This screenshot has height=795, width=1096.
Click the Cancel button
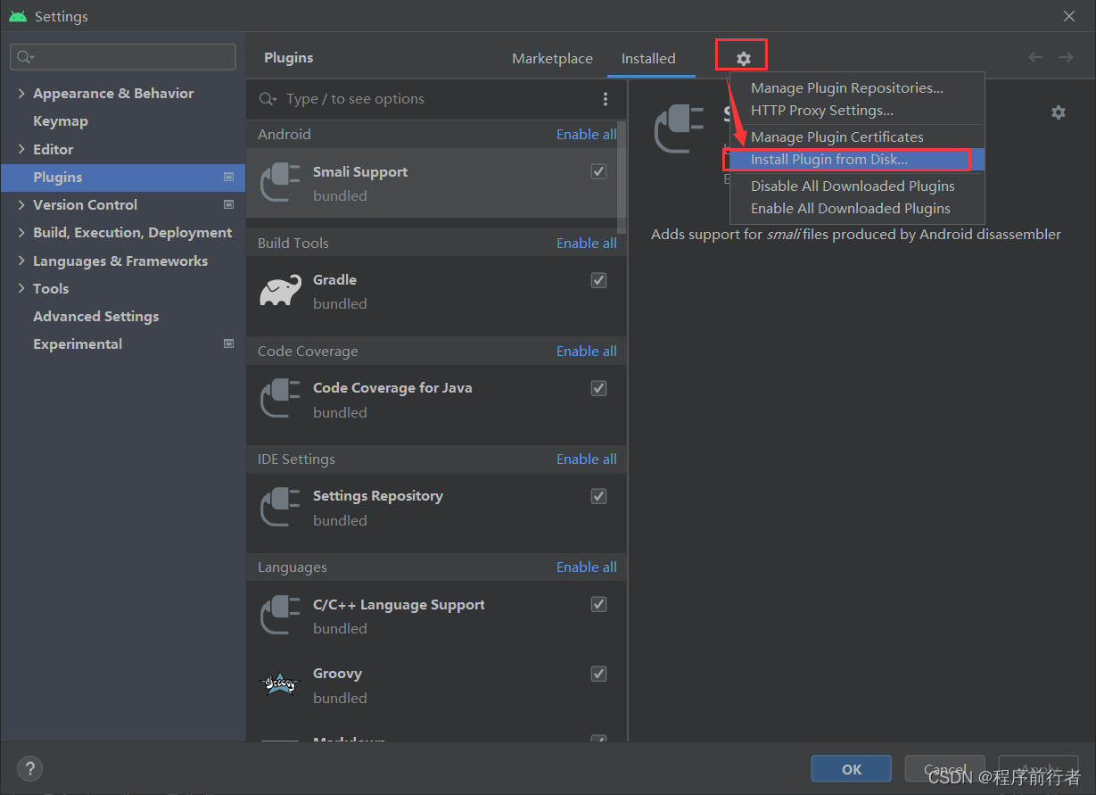[x=945, y=769]
